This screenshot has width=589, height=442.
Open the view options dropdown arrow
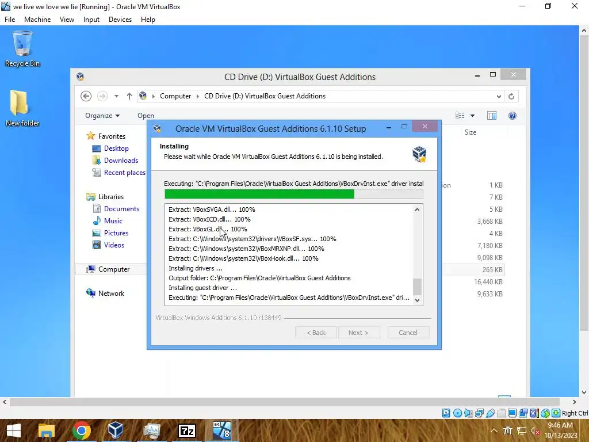pyautogui.click(x=473, y=115)
